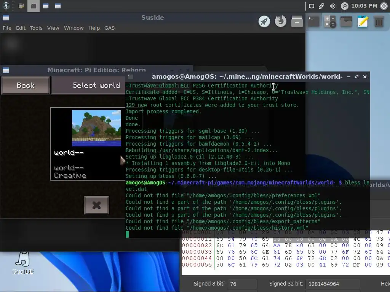Open the file manager folder dock icon
The height and width of the screenshot is (292, 390).
(346, 22)
